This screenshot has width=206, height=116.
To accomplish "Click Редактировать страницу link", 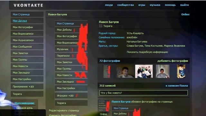I will pos(64,111).
